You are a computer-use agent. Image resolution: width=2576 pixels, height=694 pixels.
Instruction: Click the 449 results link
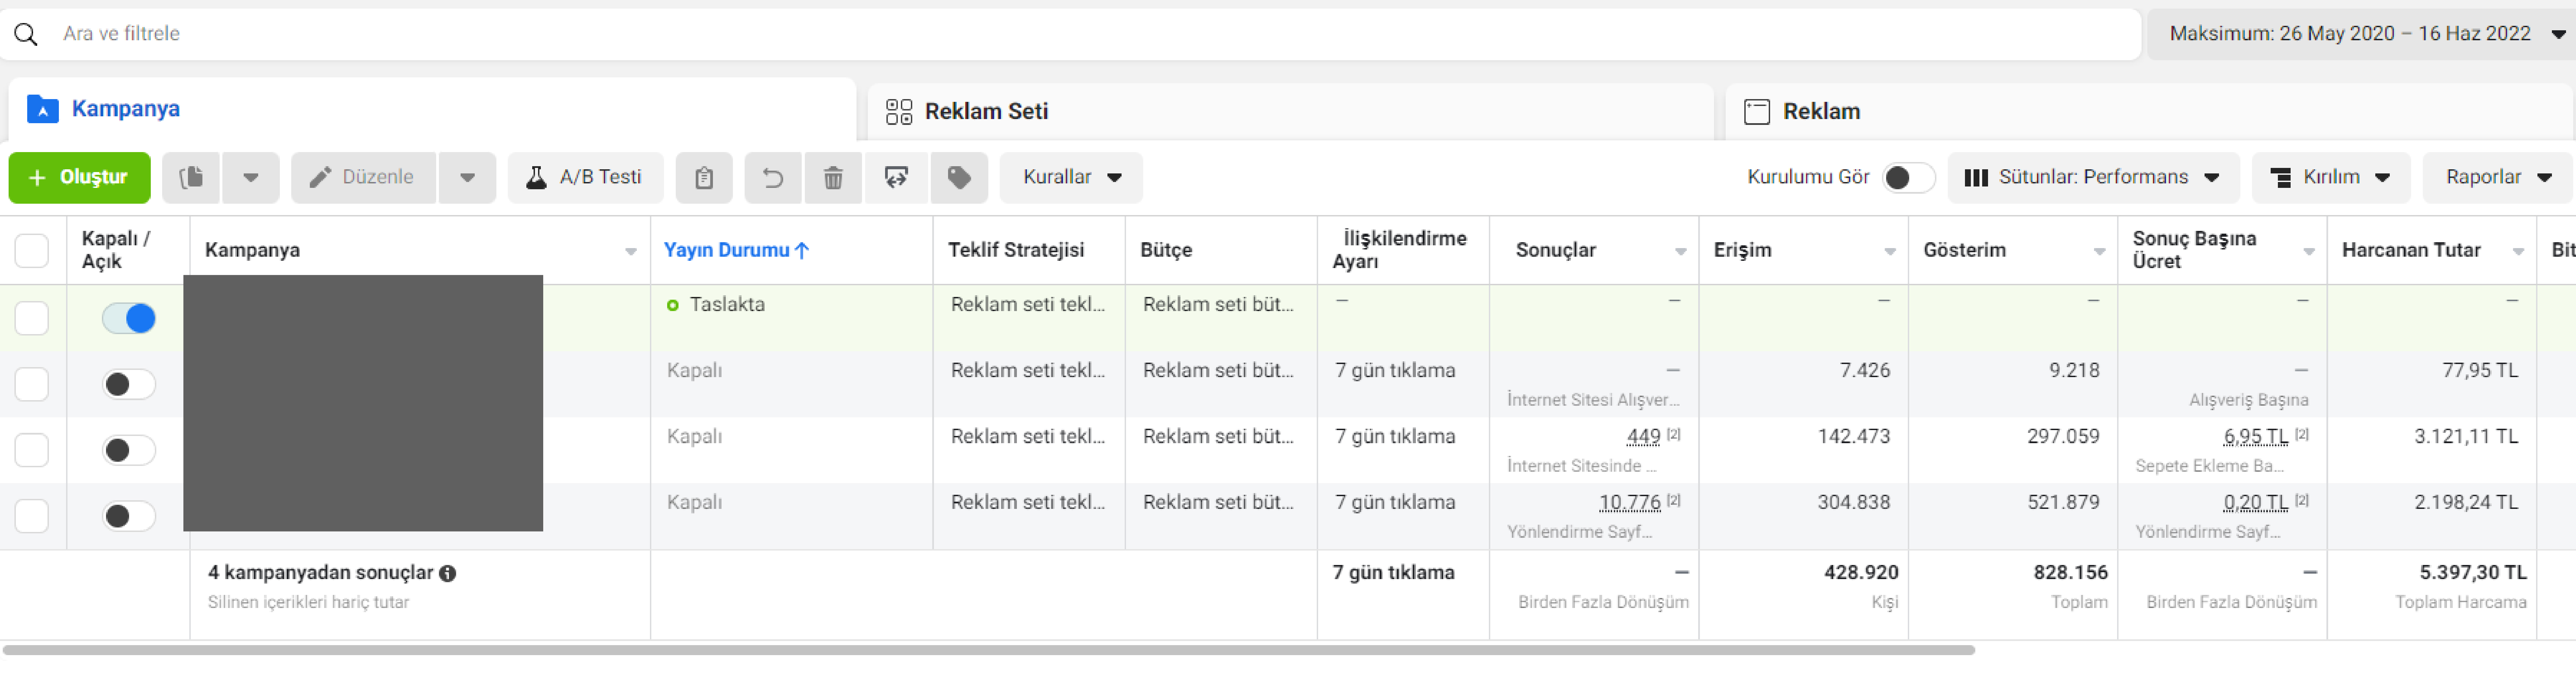(x=1643, y=437)
